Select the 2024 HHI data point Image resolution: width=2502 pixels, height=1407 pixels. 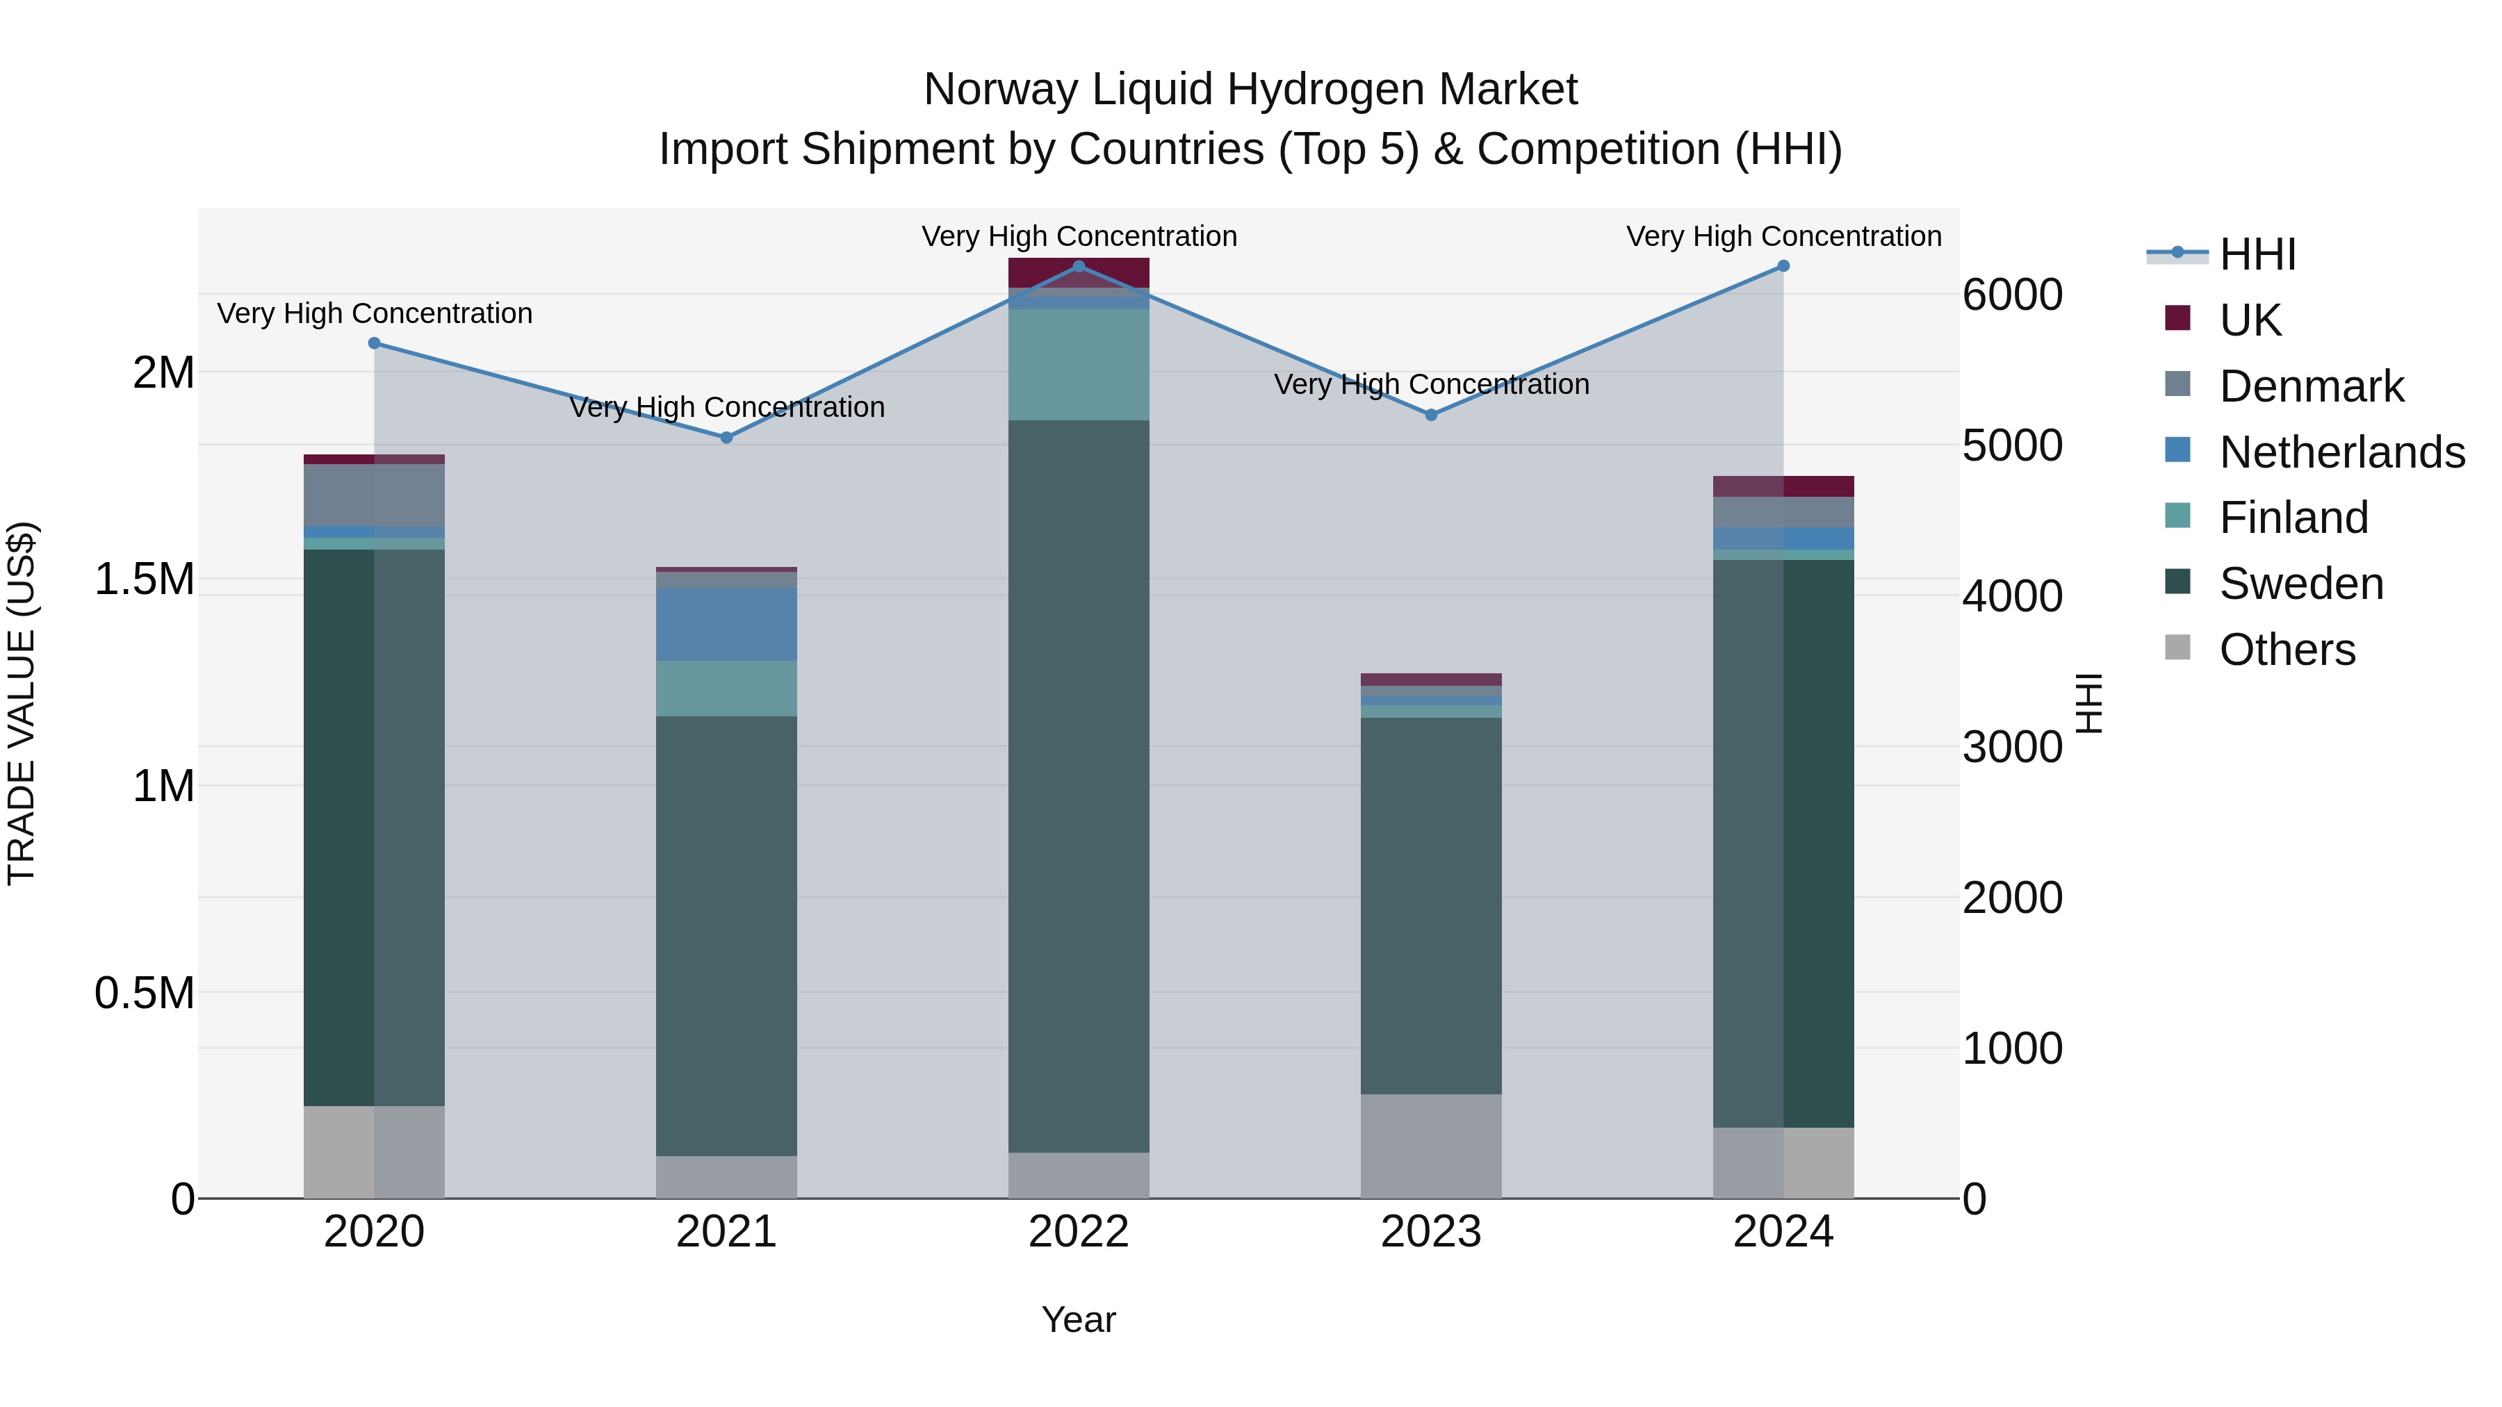[x=1783, y=266]
